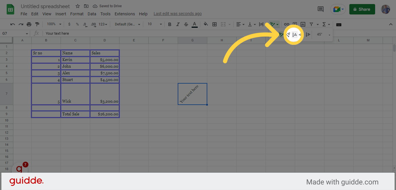Image resolution: width=396 pixels, height=190 pixels.
Task: Toggle Stack vertically text rotation
Action: (x=294, y=34)
